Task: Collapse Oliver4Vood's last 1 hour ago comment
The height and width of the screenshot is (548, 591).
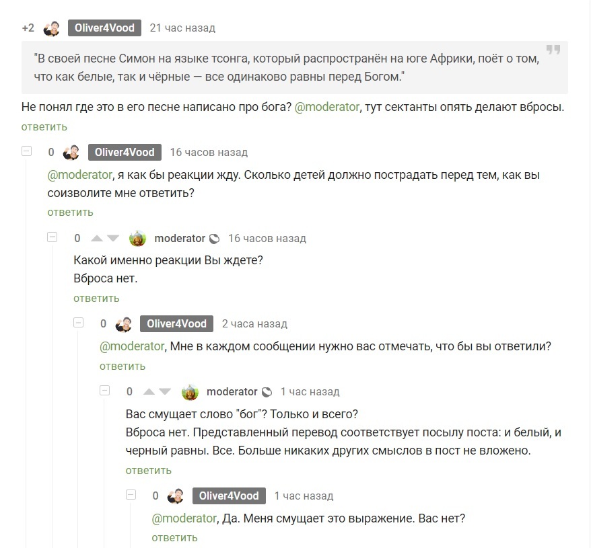Action: pos(131,495)
